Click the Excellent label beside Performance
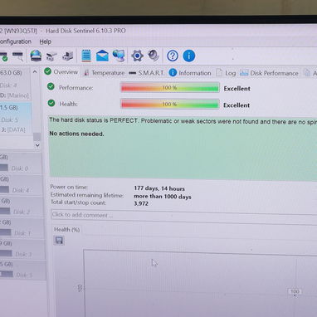 tap(237, 89)
